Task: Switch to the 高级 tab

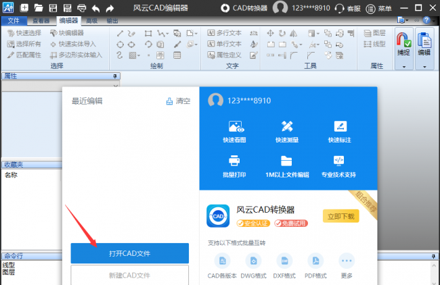Action: pyautogui.click(x=92, y=21)
